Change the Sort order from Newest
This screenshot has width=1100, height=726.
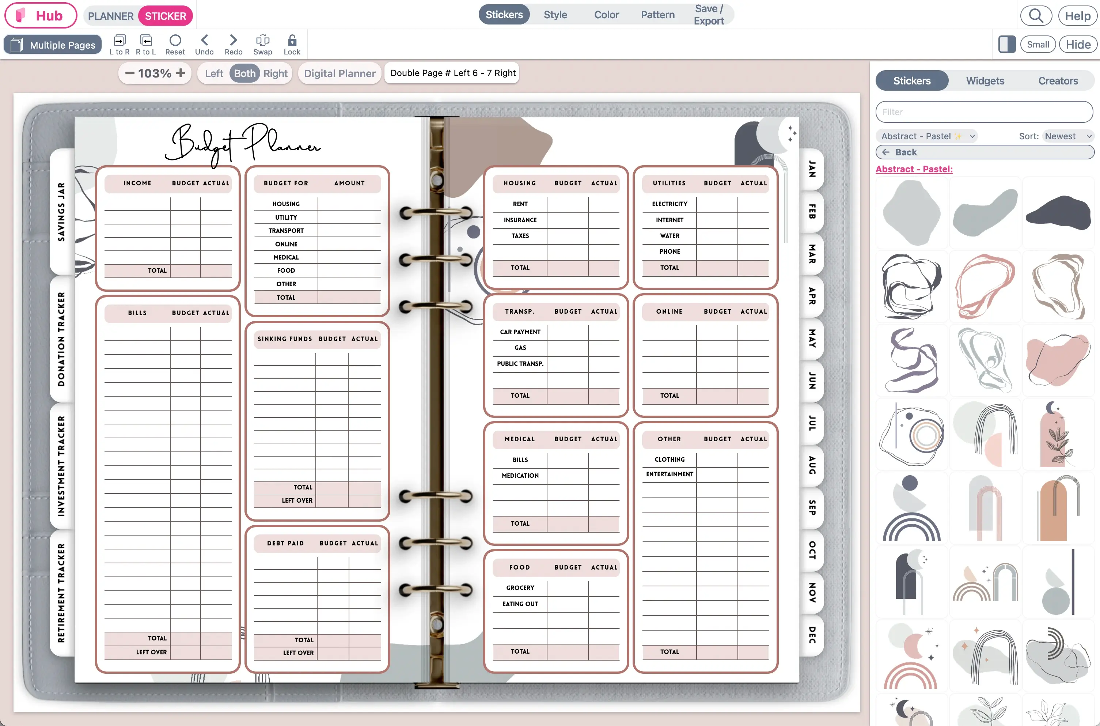[x=1067, y=136]
